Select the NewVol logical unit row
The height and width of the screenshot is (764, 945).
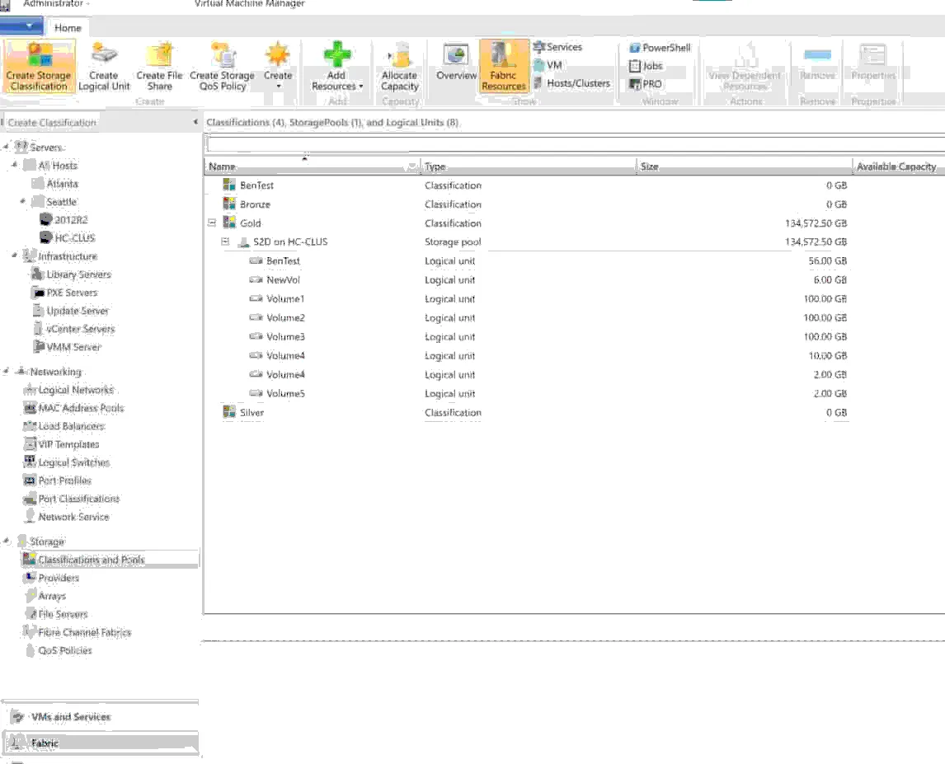tap(575, 279)
